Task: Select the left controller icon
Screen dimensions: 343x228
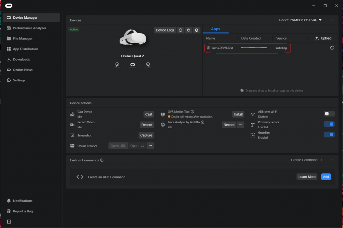Action: click(117, 65)
